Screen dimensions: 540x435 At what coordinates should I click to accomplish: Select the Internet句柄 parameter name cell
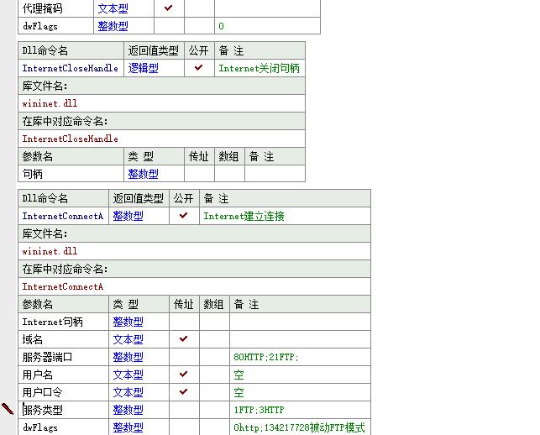(x=52, y=322)
